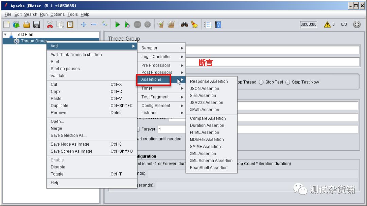The height and width of the screenshot is (206, 367).
Task: Expand the Pre Processors submenu
Action: coord(162,65)
